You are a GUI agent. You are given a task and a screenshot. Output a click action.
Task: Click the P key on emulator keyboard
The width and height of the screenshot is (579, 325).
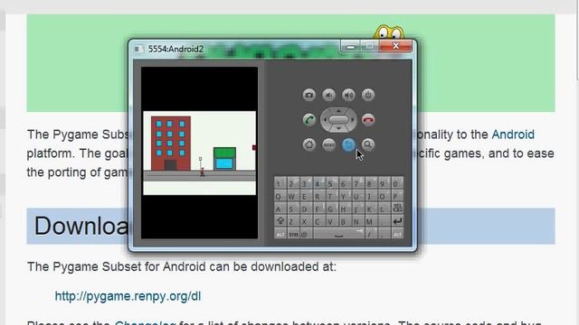[397, 197]
